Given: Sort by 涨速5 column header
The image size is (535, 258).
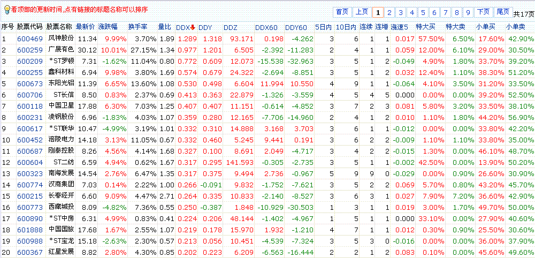Looking at the screenshot, I should (x=400, y=27).
